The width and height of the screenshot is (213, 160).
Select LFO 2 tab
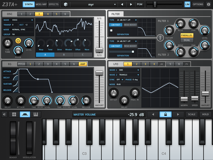[x=137, y=64]
